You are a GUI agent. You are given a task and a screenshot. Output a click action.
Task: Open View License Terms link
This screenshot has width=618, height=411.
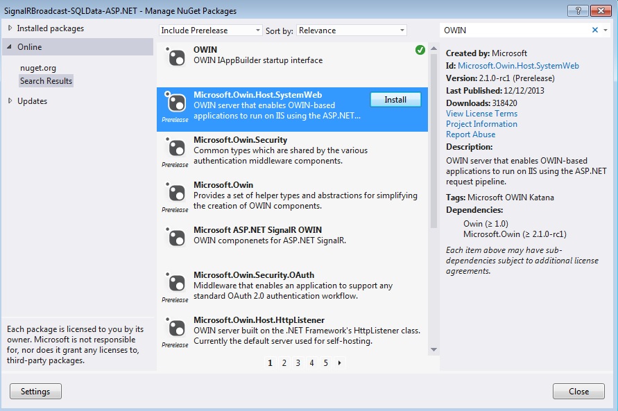[481, 114]
